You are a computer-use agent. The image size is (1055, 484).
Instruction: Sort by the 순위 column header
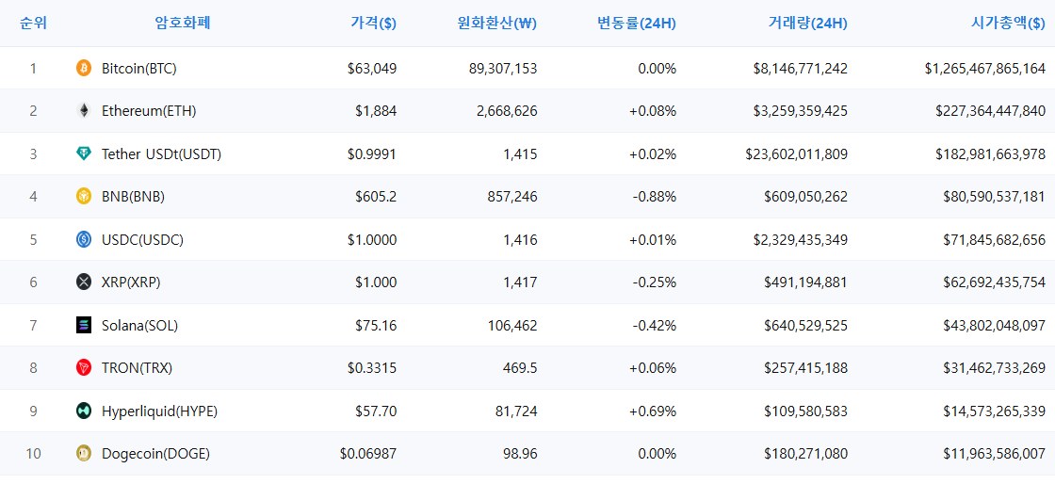pyautogui.click(x=33, y=23)
